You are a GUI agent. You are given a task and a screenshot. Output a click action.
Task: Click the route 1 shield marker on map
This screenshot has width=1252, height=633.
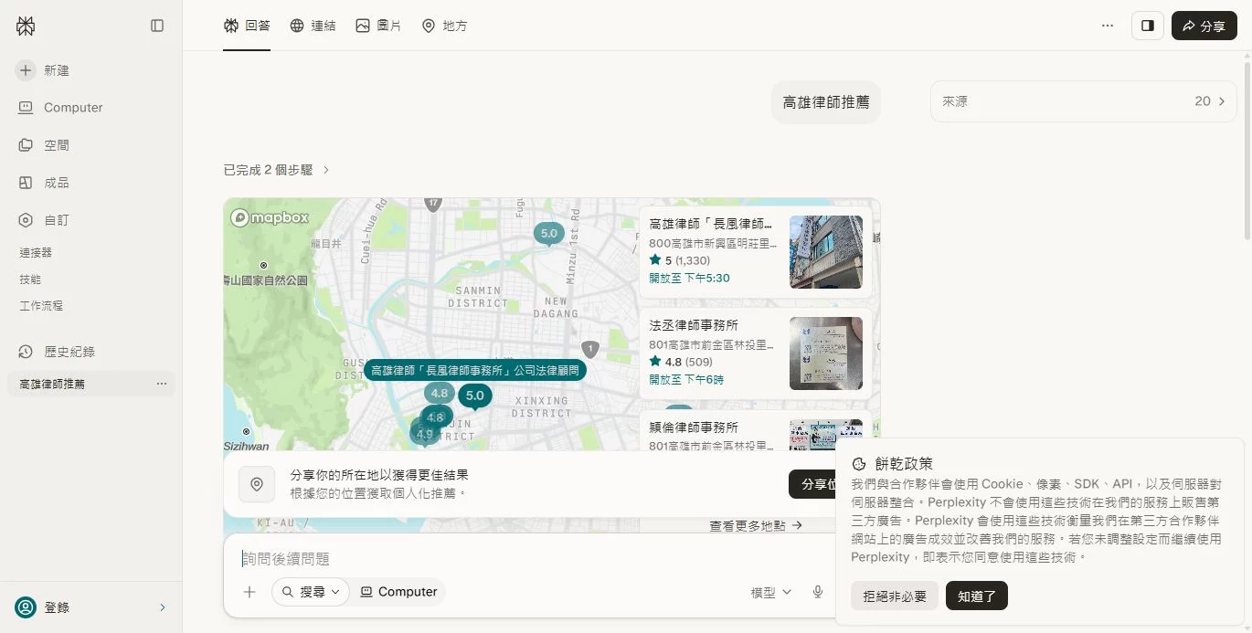click(x=590, y=349)
